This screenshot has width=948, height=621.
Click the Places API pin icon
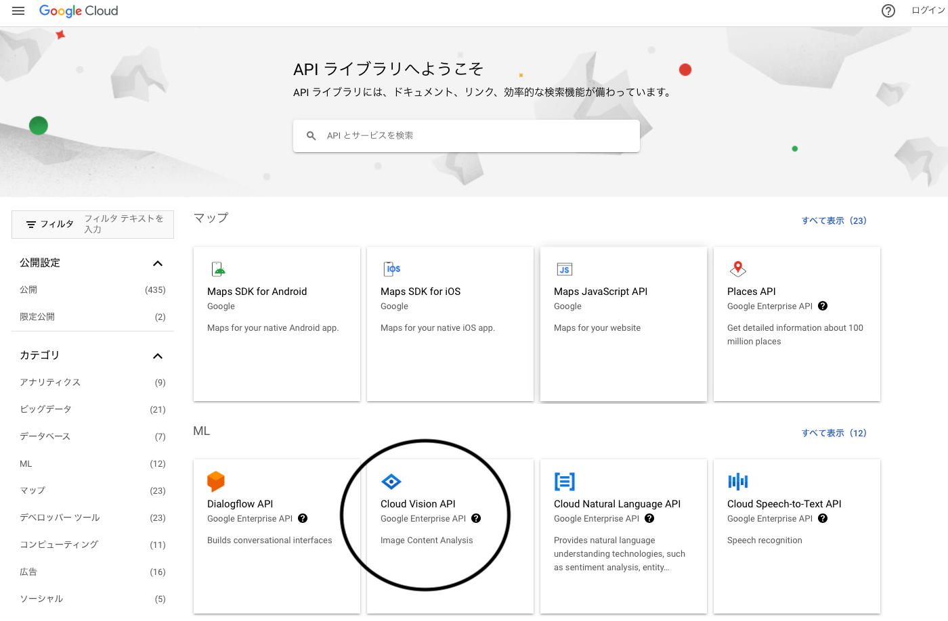[738, 269]
